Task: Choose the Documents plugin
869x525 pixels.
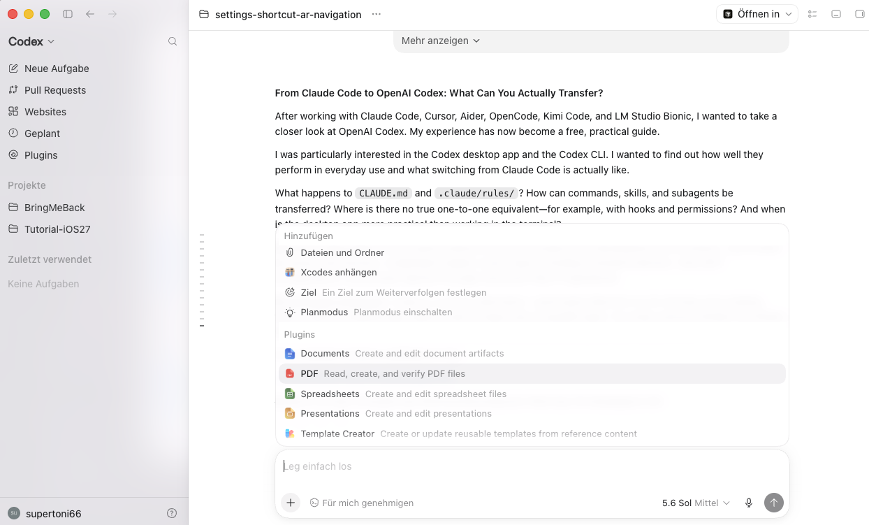Action: [532, 354]
